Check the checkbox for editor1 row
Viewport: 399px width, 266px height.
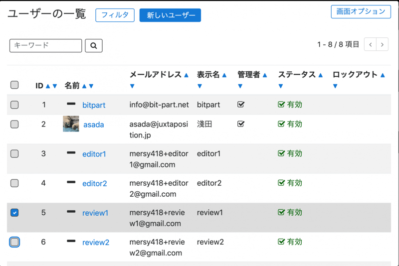click(14, 154)
